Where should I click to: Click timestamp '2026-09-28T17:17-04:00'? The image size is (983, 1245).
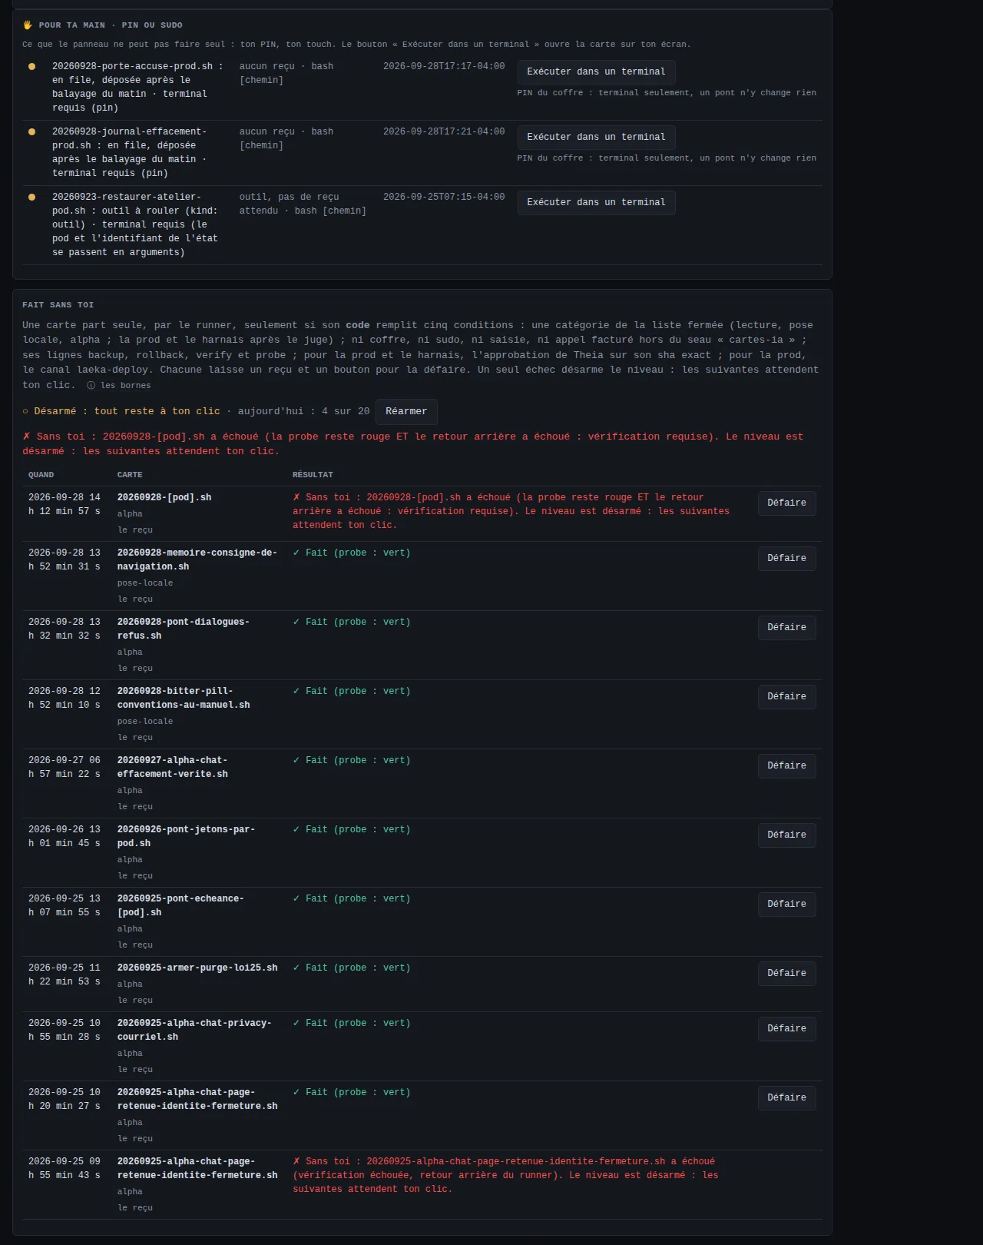444,67
